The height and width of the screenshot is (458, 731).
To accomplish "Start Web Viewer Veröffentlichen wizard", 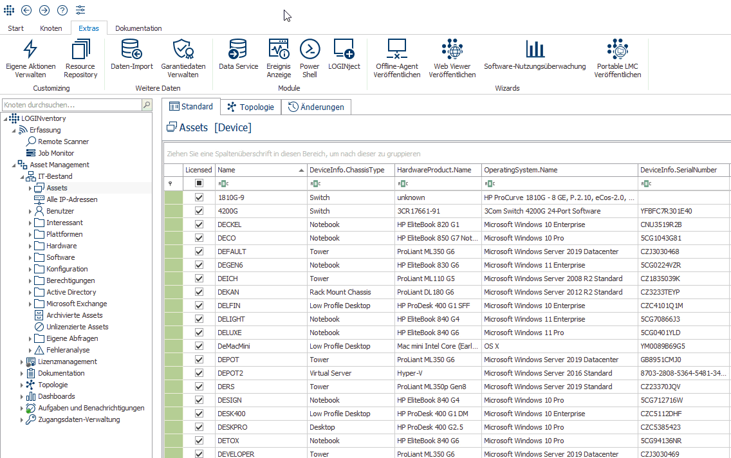I will point(452,59).
